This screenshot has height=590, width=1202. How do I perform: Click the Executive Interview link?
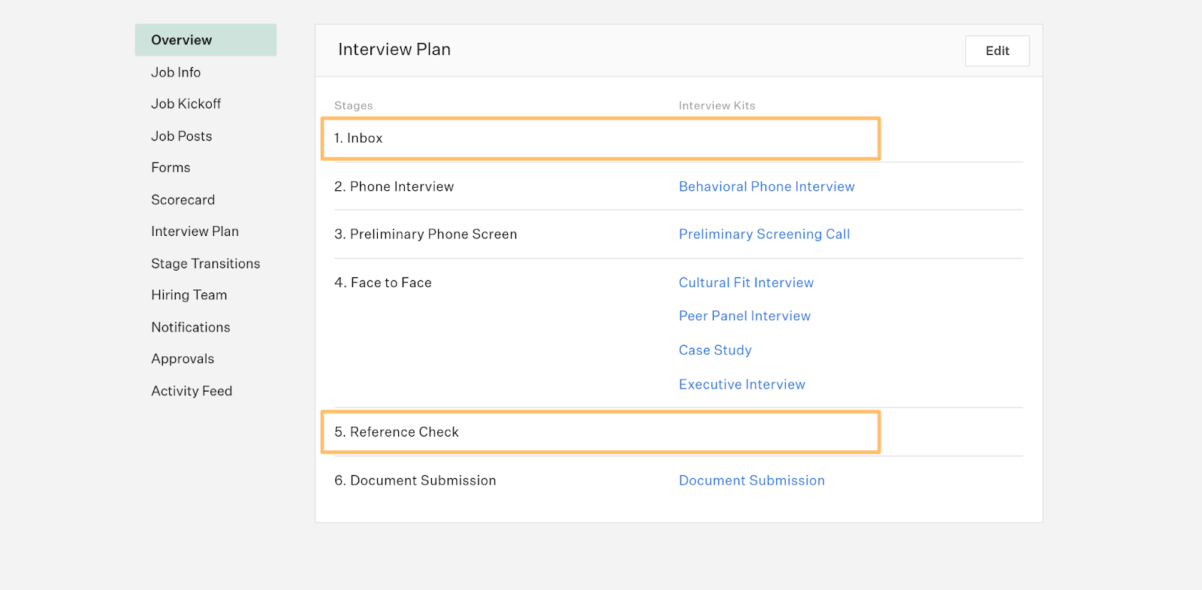pyautogui.click(x=741, y=385)
